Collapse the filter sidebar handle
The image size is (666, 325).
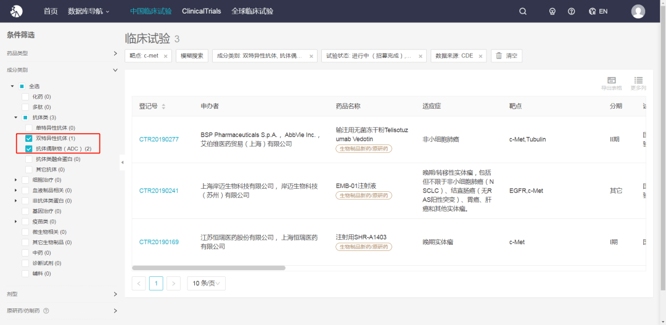122,162
